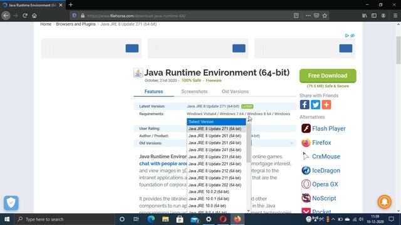Open a new tab with the plus button
The image size is (401, 225).
point(71,5)
